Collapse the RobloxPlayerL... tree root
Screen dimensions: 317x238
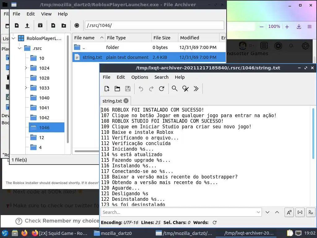click(x=14, y=38)
